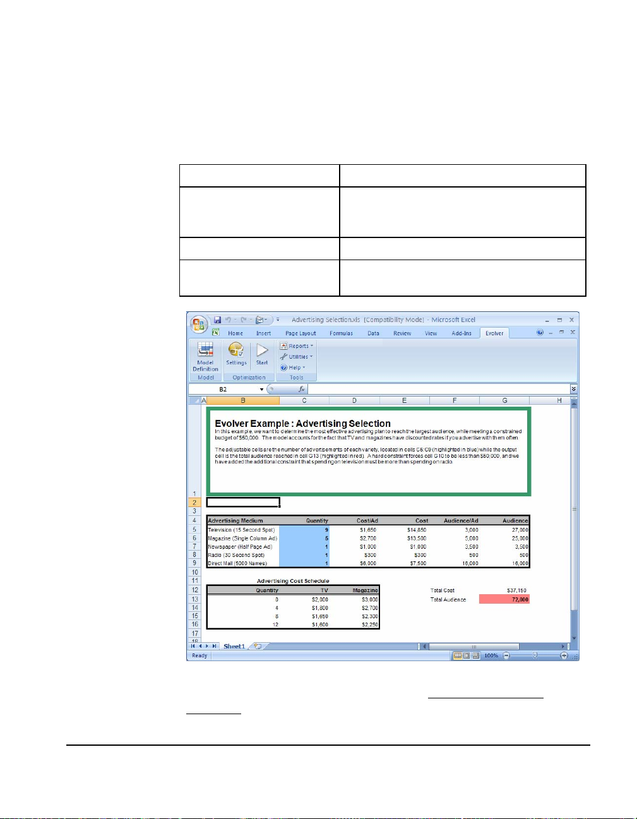Select row 13 header
The image size is (637, 819).
[194, 599]
